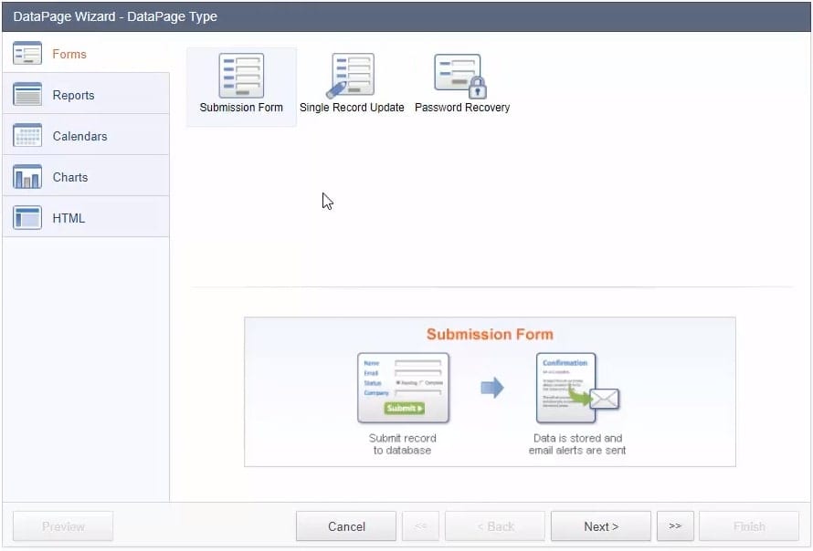
Task: Choose the Single Record Update icon
Action: pos(351,76)
